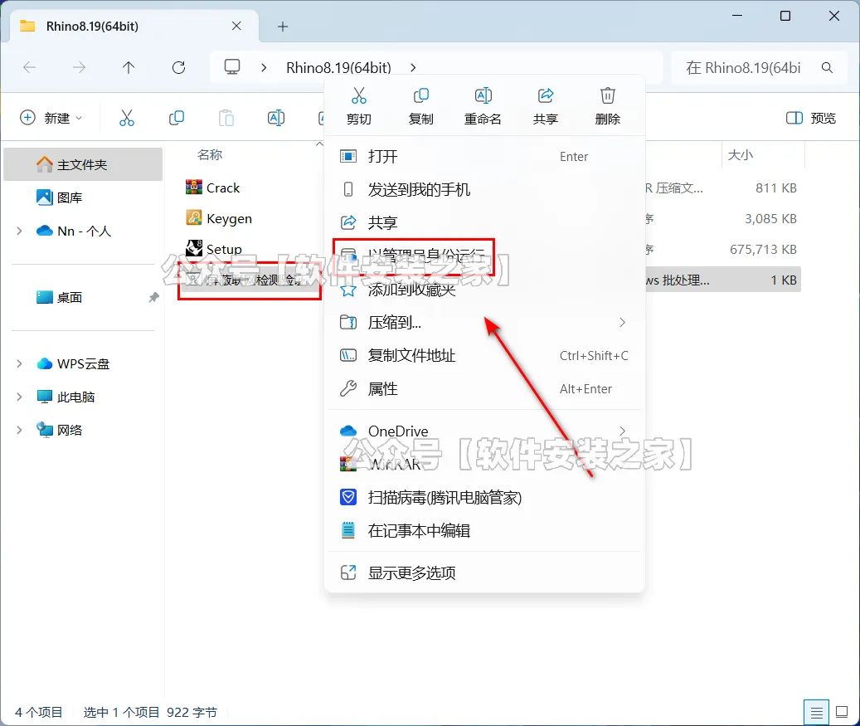Click the computer icon in address bar
860x726 pixels.
click(x=232, y=67)
